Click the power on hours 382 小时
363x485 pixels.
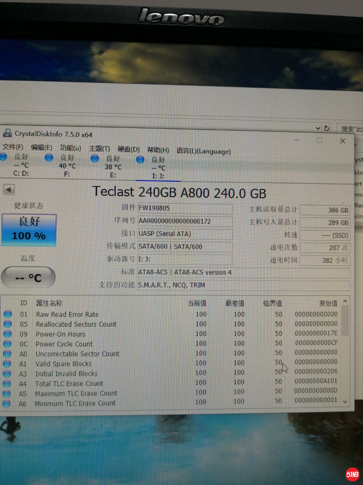[x=325, y=260]
